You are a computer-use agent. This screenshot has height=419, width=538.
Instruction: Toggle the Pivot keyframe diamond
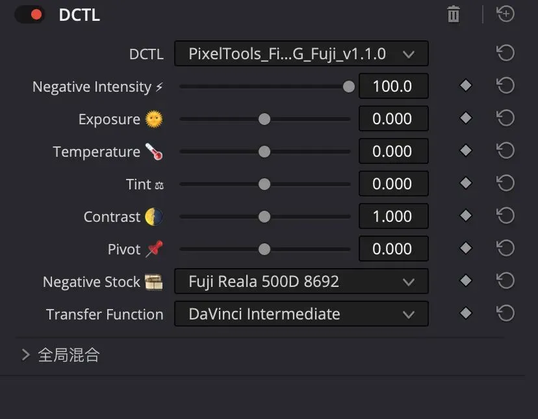coord(466,248)
